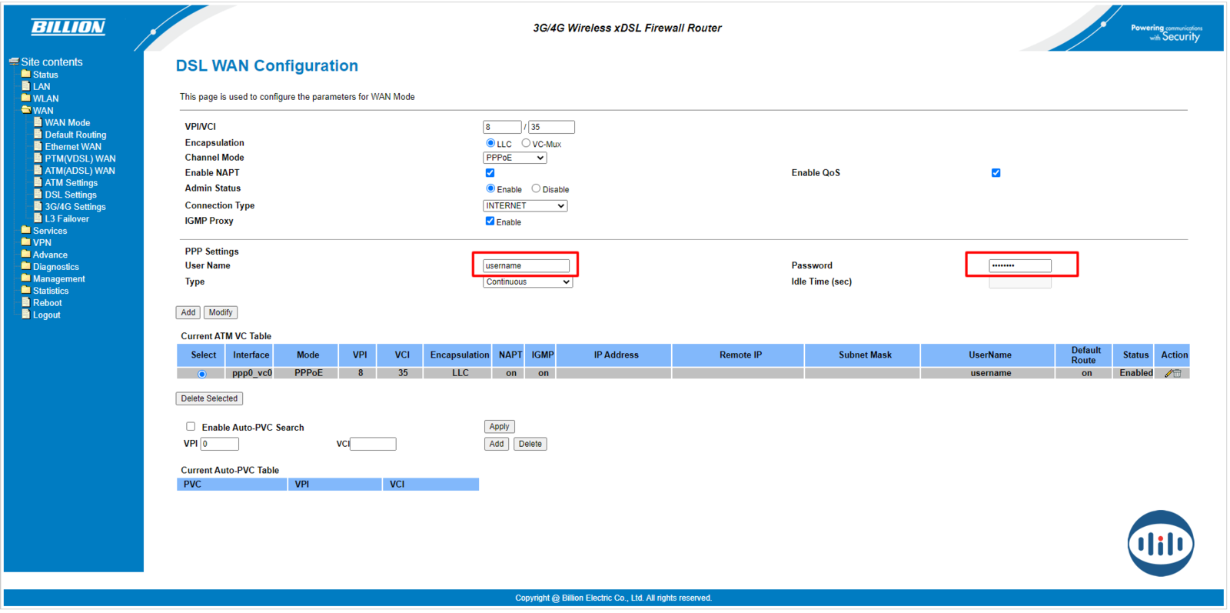Click the round chat widget icon
The width and height of the screenshot is (1230, 613).
1160,544
